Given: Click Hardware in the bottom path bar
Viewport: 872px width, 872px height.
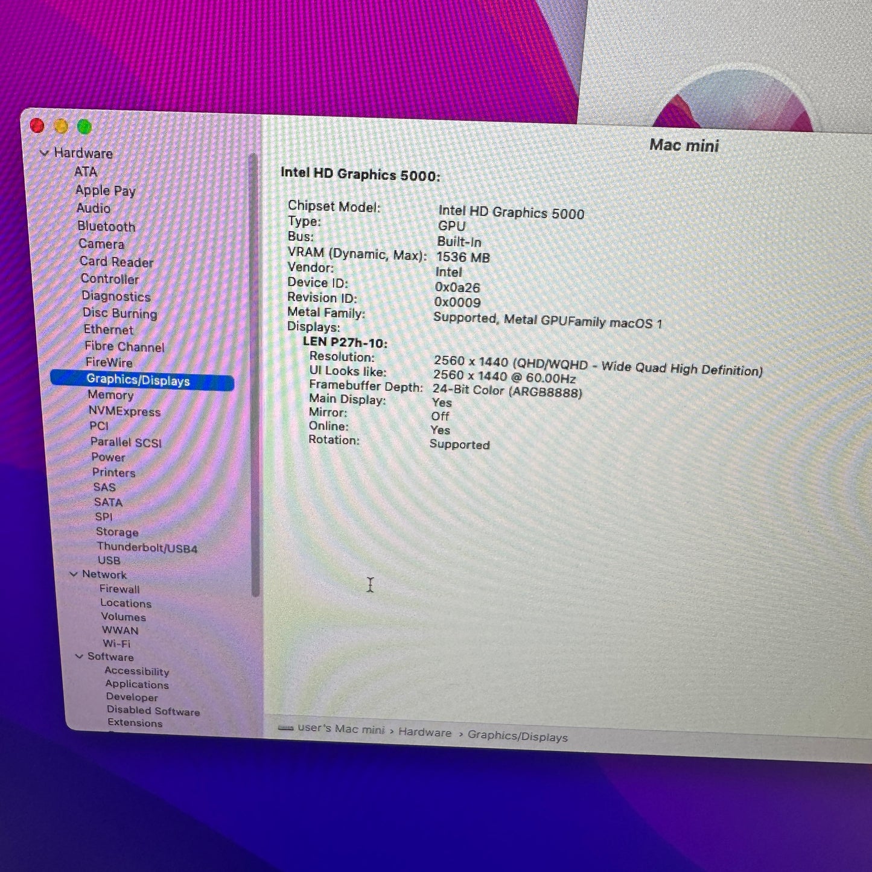Looking at the screenshot, I should point(425,733).
